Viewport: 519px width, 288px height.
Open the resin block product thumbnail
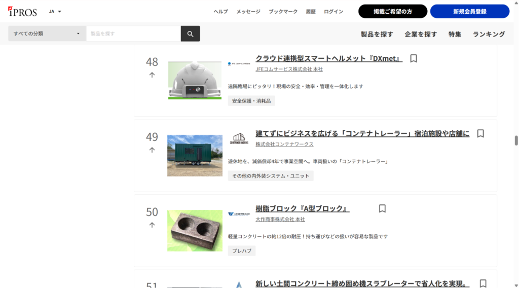195,230
